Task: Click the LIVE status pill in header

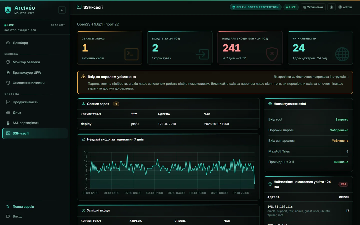Action: (x=291, y=7)
